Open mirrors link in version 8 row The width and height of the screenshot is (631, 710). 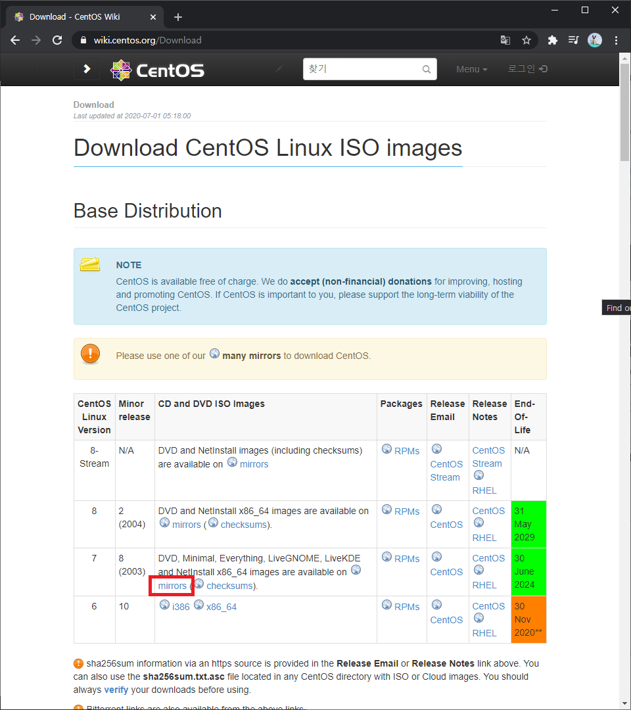187,525
